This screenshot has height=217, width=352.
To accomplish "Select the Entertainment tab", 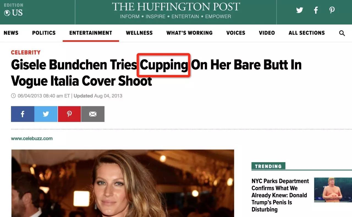I will [x=90, y=33].
